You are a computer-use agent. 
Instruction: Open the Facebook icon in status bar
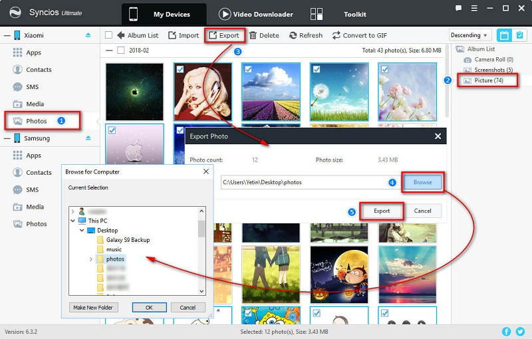click(506, 332)
